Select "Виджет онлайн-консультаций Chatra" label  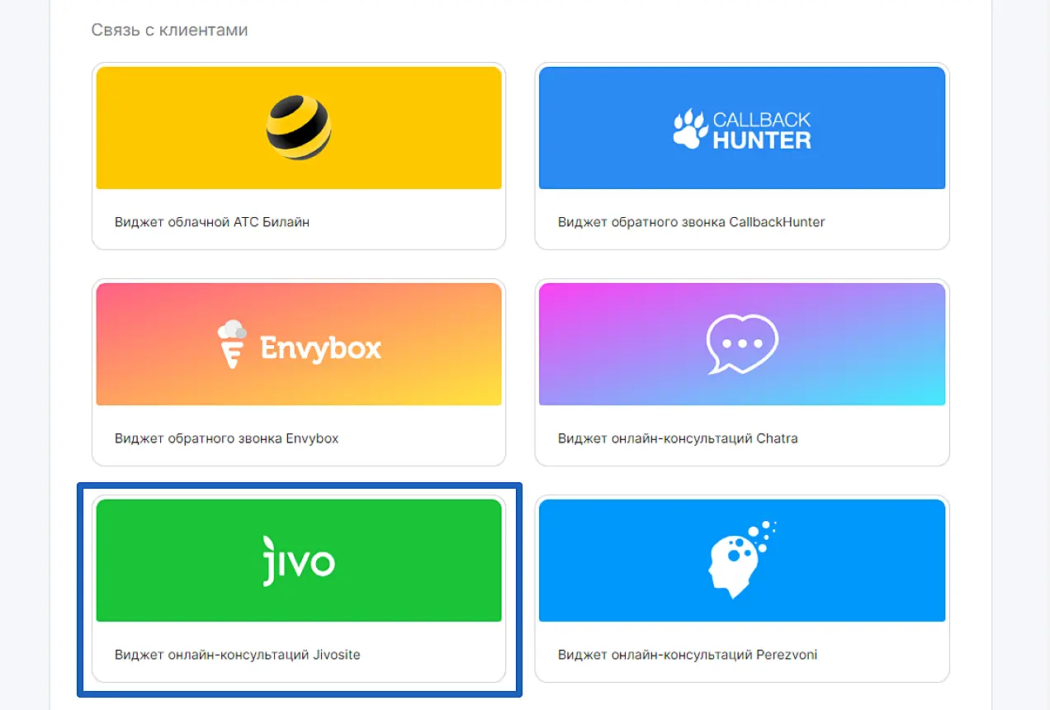pyautogui.click(x=678, y=438)
